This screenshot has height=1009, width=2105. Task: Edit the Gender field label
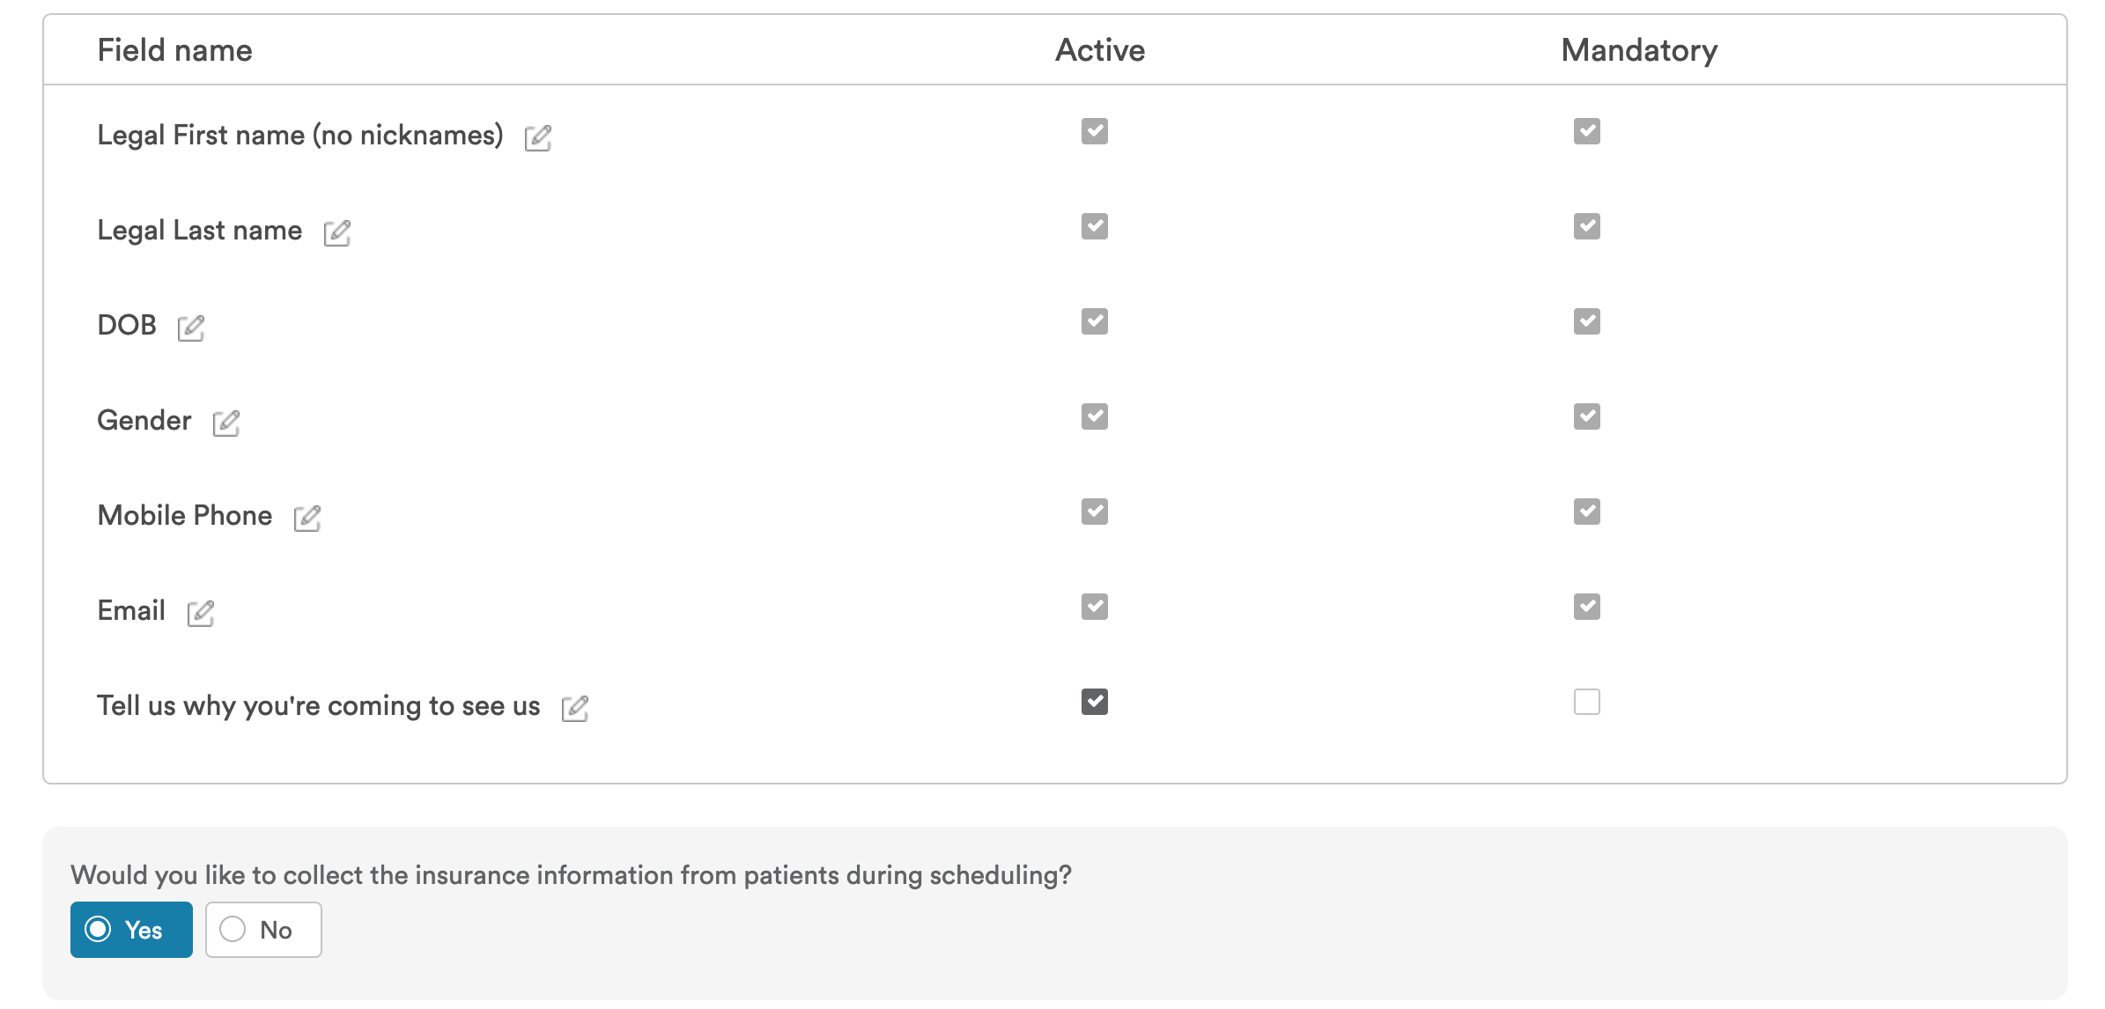(x=226, y=423)
